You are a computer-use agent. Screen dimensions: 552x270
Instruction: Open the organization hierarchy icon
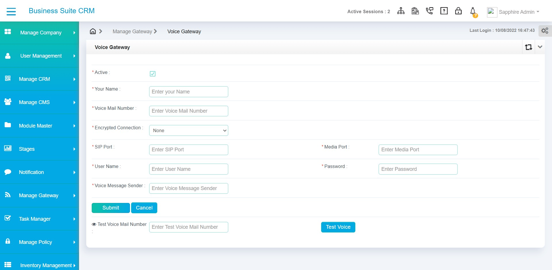(x=401, y=11)
